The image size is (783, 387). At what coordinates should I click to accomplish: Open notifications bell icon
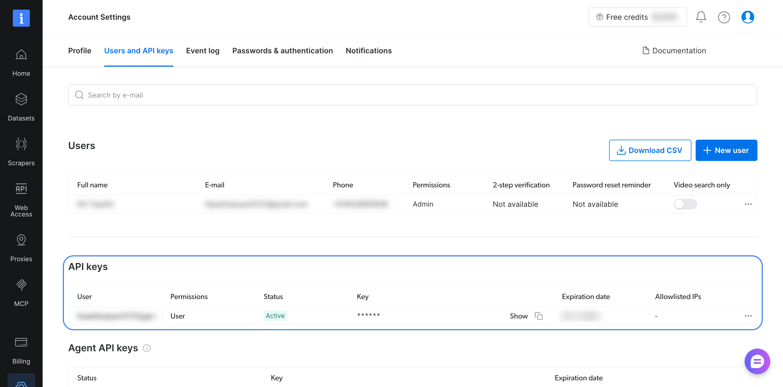point(701,17)
